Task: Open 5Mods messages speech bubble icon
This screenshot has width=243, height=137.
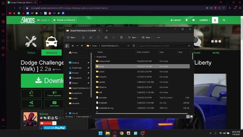Action: pos(193,20)
